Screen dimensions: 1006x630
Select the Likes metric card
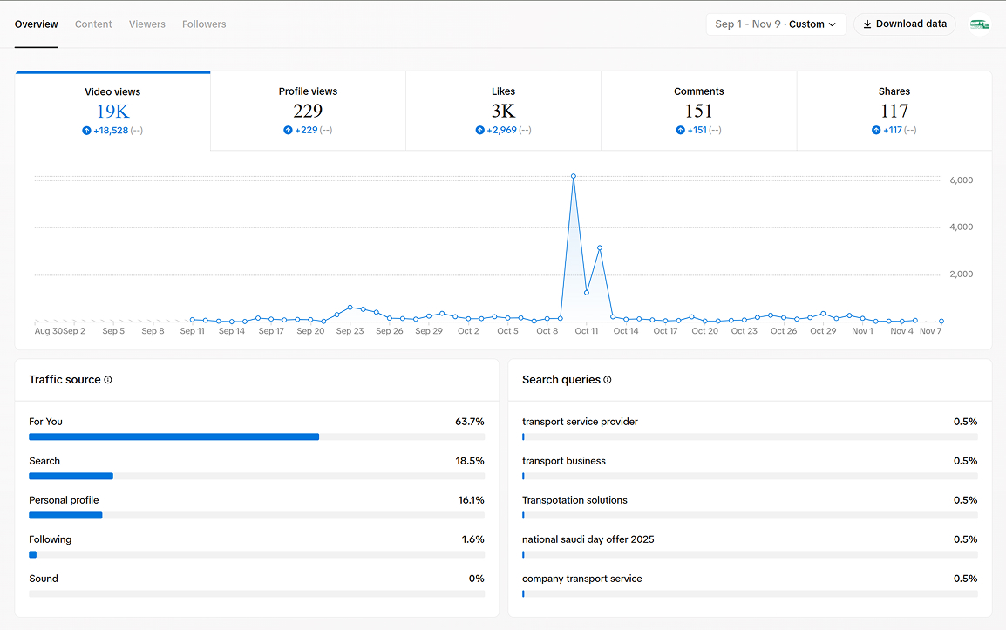pyautogui.click(x=503, y=111)
